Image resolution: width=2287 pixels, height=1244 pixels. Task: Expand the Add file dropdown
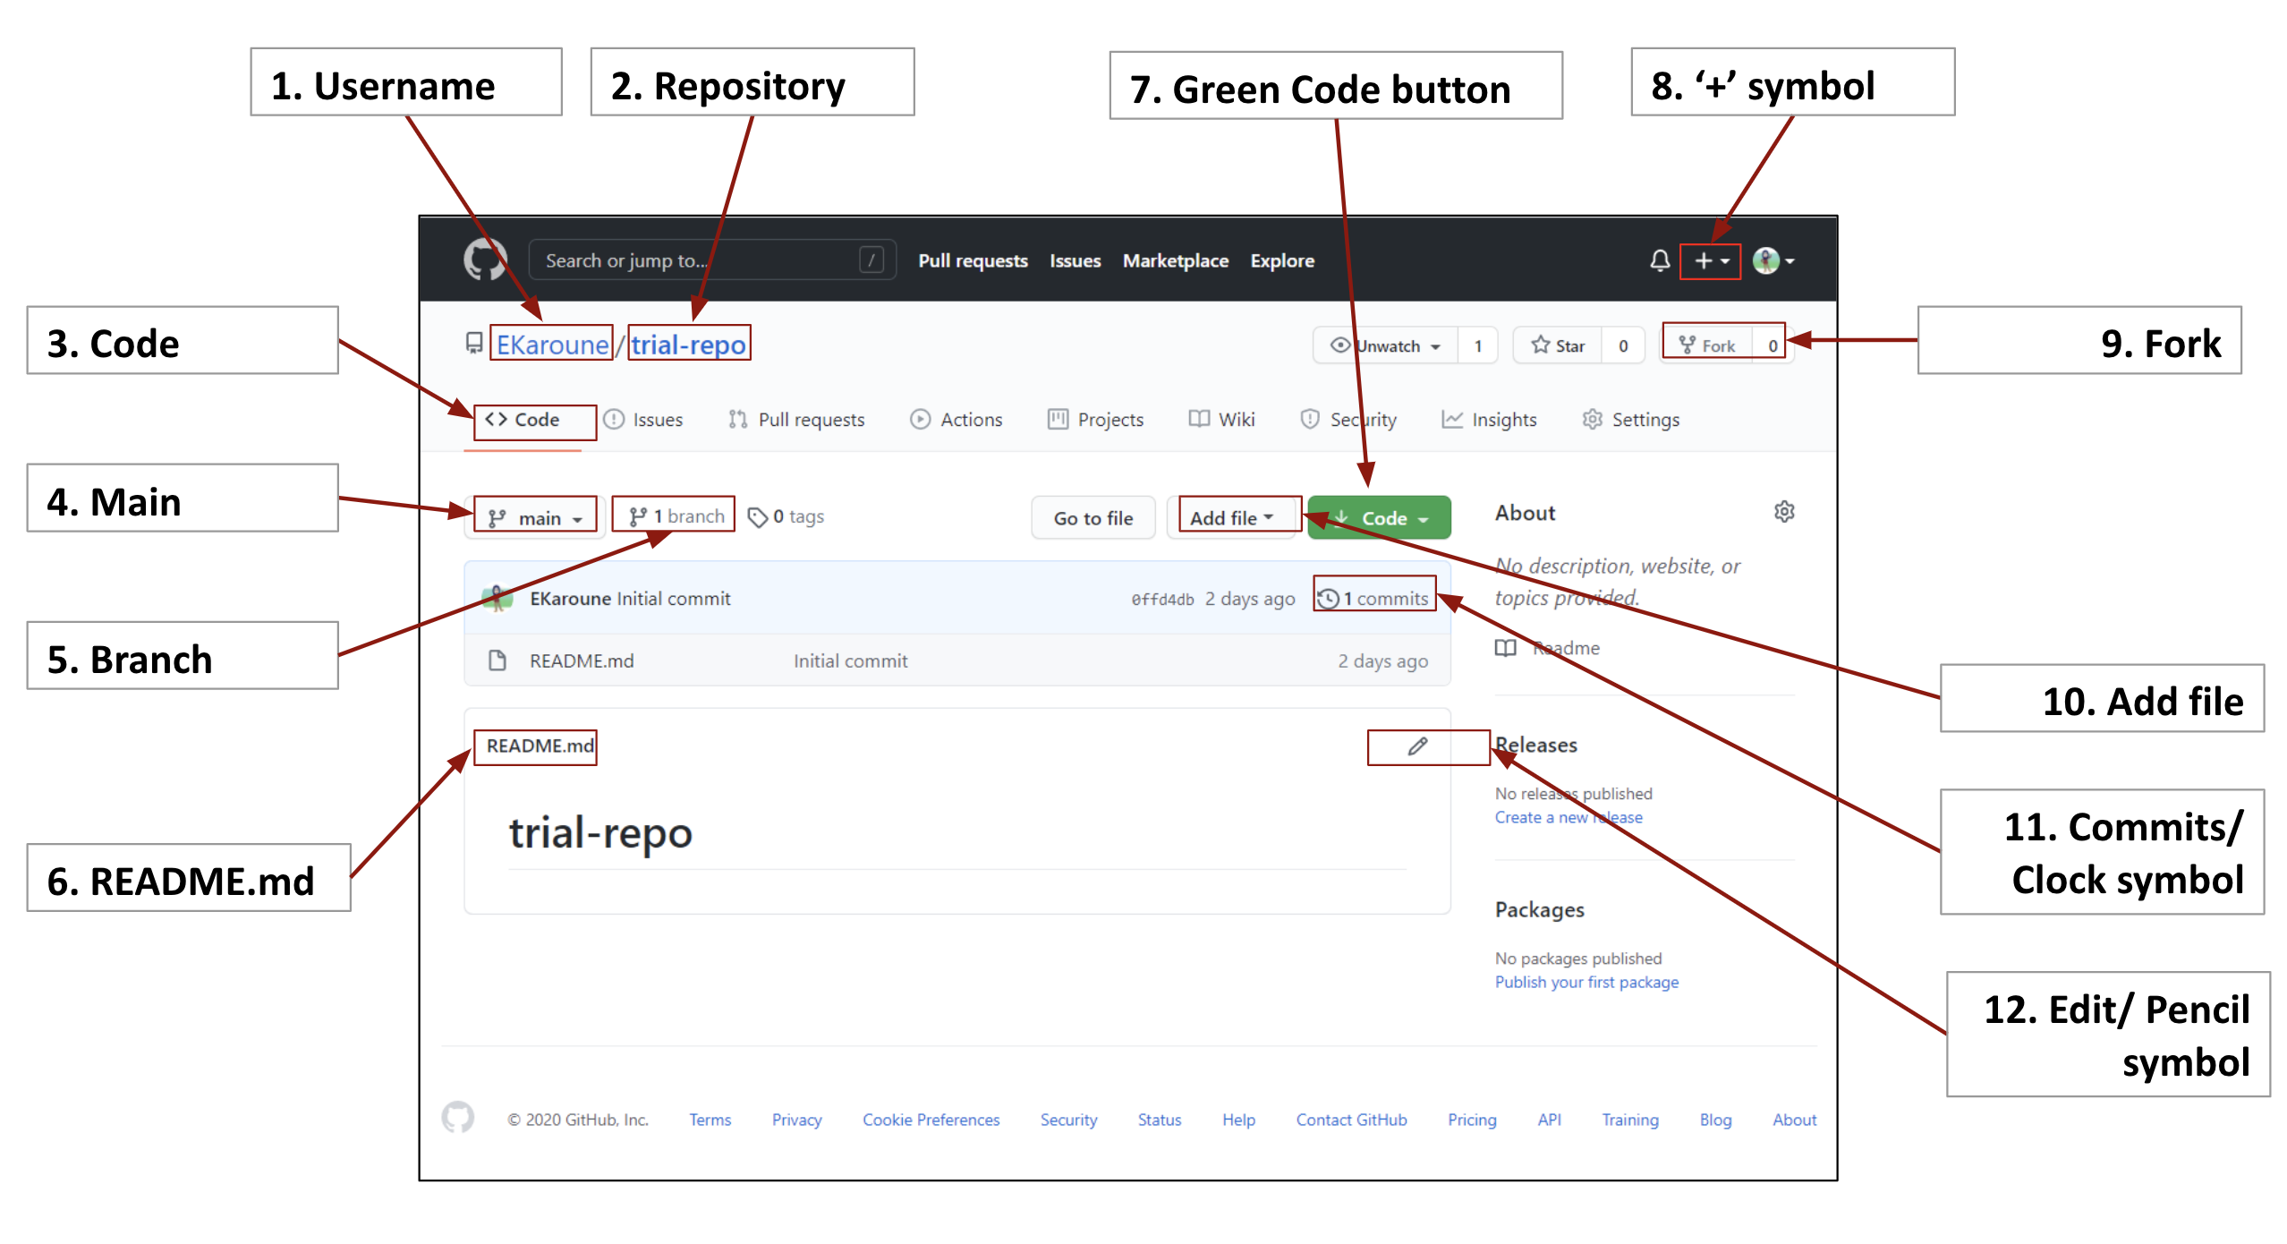1234,516
